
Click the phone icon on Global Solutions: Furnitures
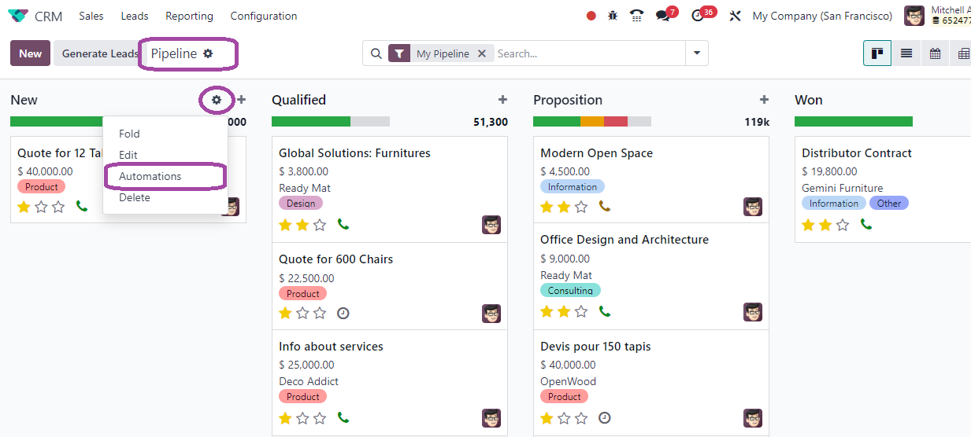click(343, 225)
